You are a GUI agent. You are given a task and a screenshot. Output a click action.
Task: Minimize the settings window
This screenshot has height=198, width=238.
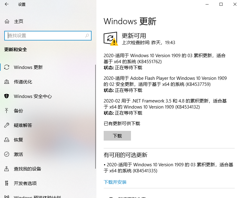pos(207,4)
